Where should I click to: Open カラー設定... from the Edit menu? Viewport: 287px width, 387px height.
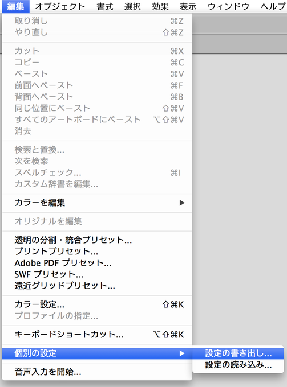[97, 304]
